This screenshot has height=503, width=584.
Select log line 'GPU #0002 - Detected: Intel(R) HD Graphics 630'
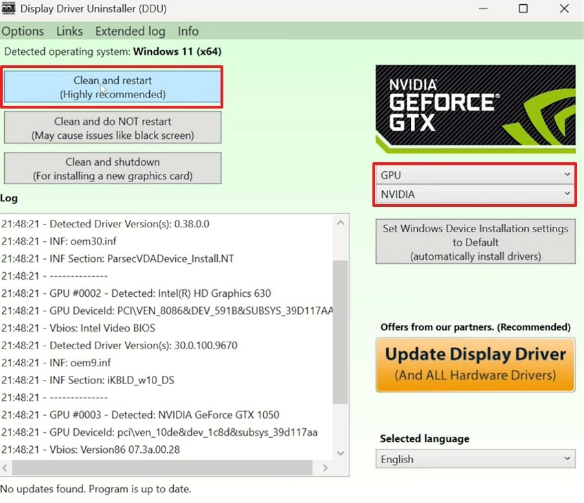136,293
